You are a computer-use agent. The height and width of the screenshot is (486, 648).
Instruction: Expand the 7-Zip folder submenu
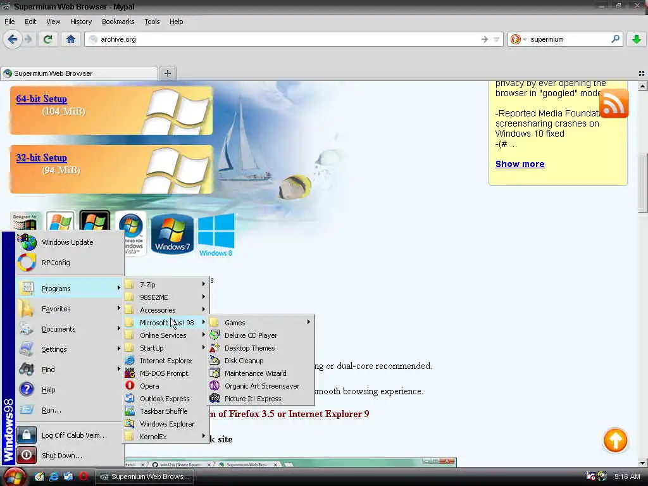166,285
